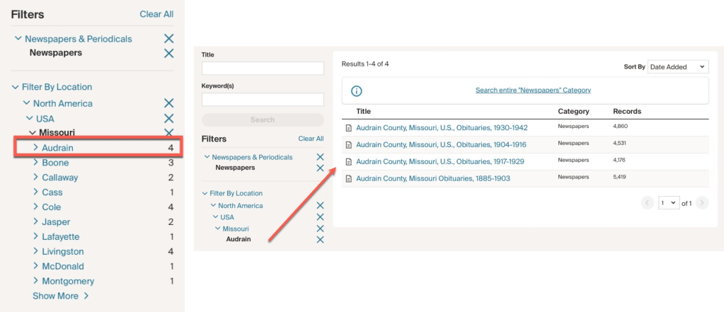Screen dimensions: 724x312
Task: Click the Keyword(s) input field
Action: [263, 100]
